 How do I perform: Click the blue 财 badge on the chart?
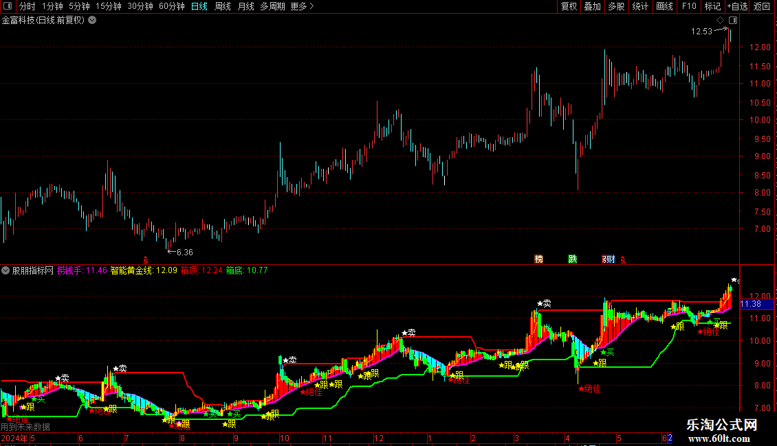pyautogui.click(x=611, y=259)
